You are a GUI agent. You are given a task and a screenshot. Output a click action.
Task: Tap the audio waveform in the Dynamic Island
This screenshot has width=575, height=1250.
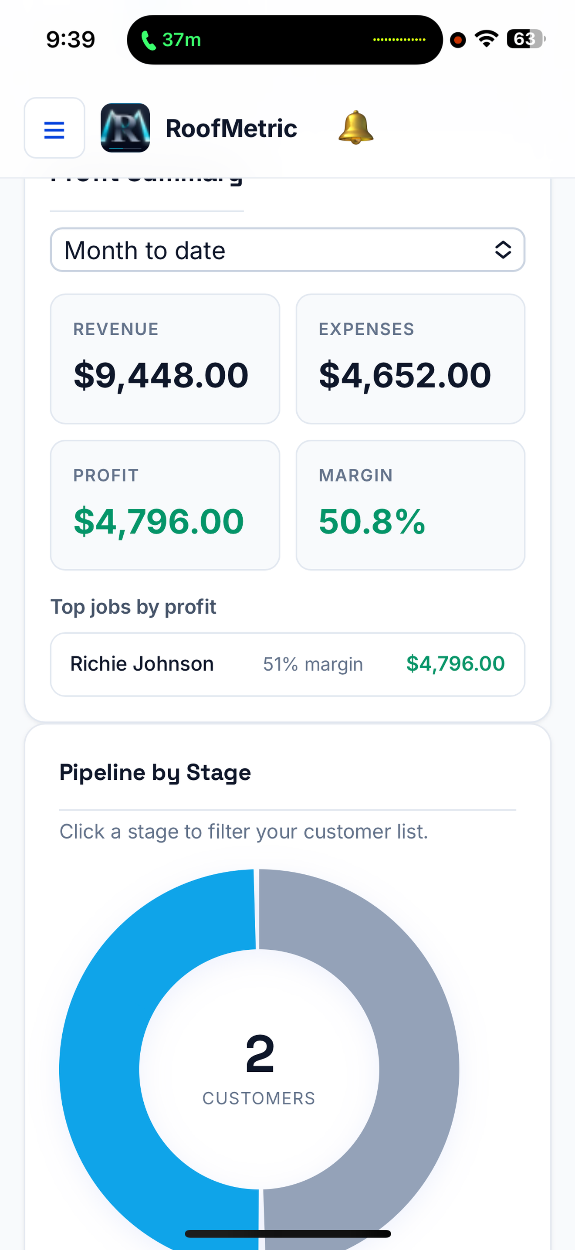click(399, 40)
